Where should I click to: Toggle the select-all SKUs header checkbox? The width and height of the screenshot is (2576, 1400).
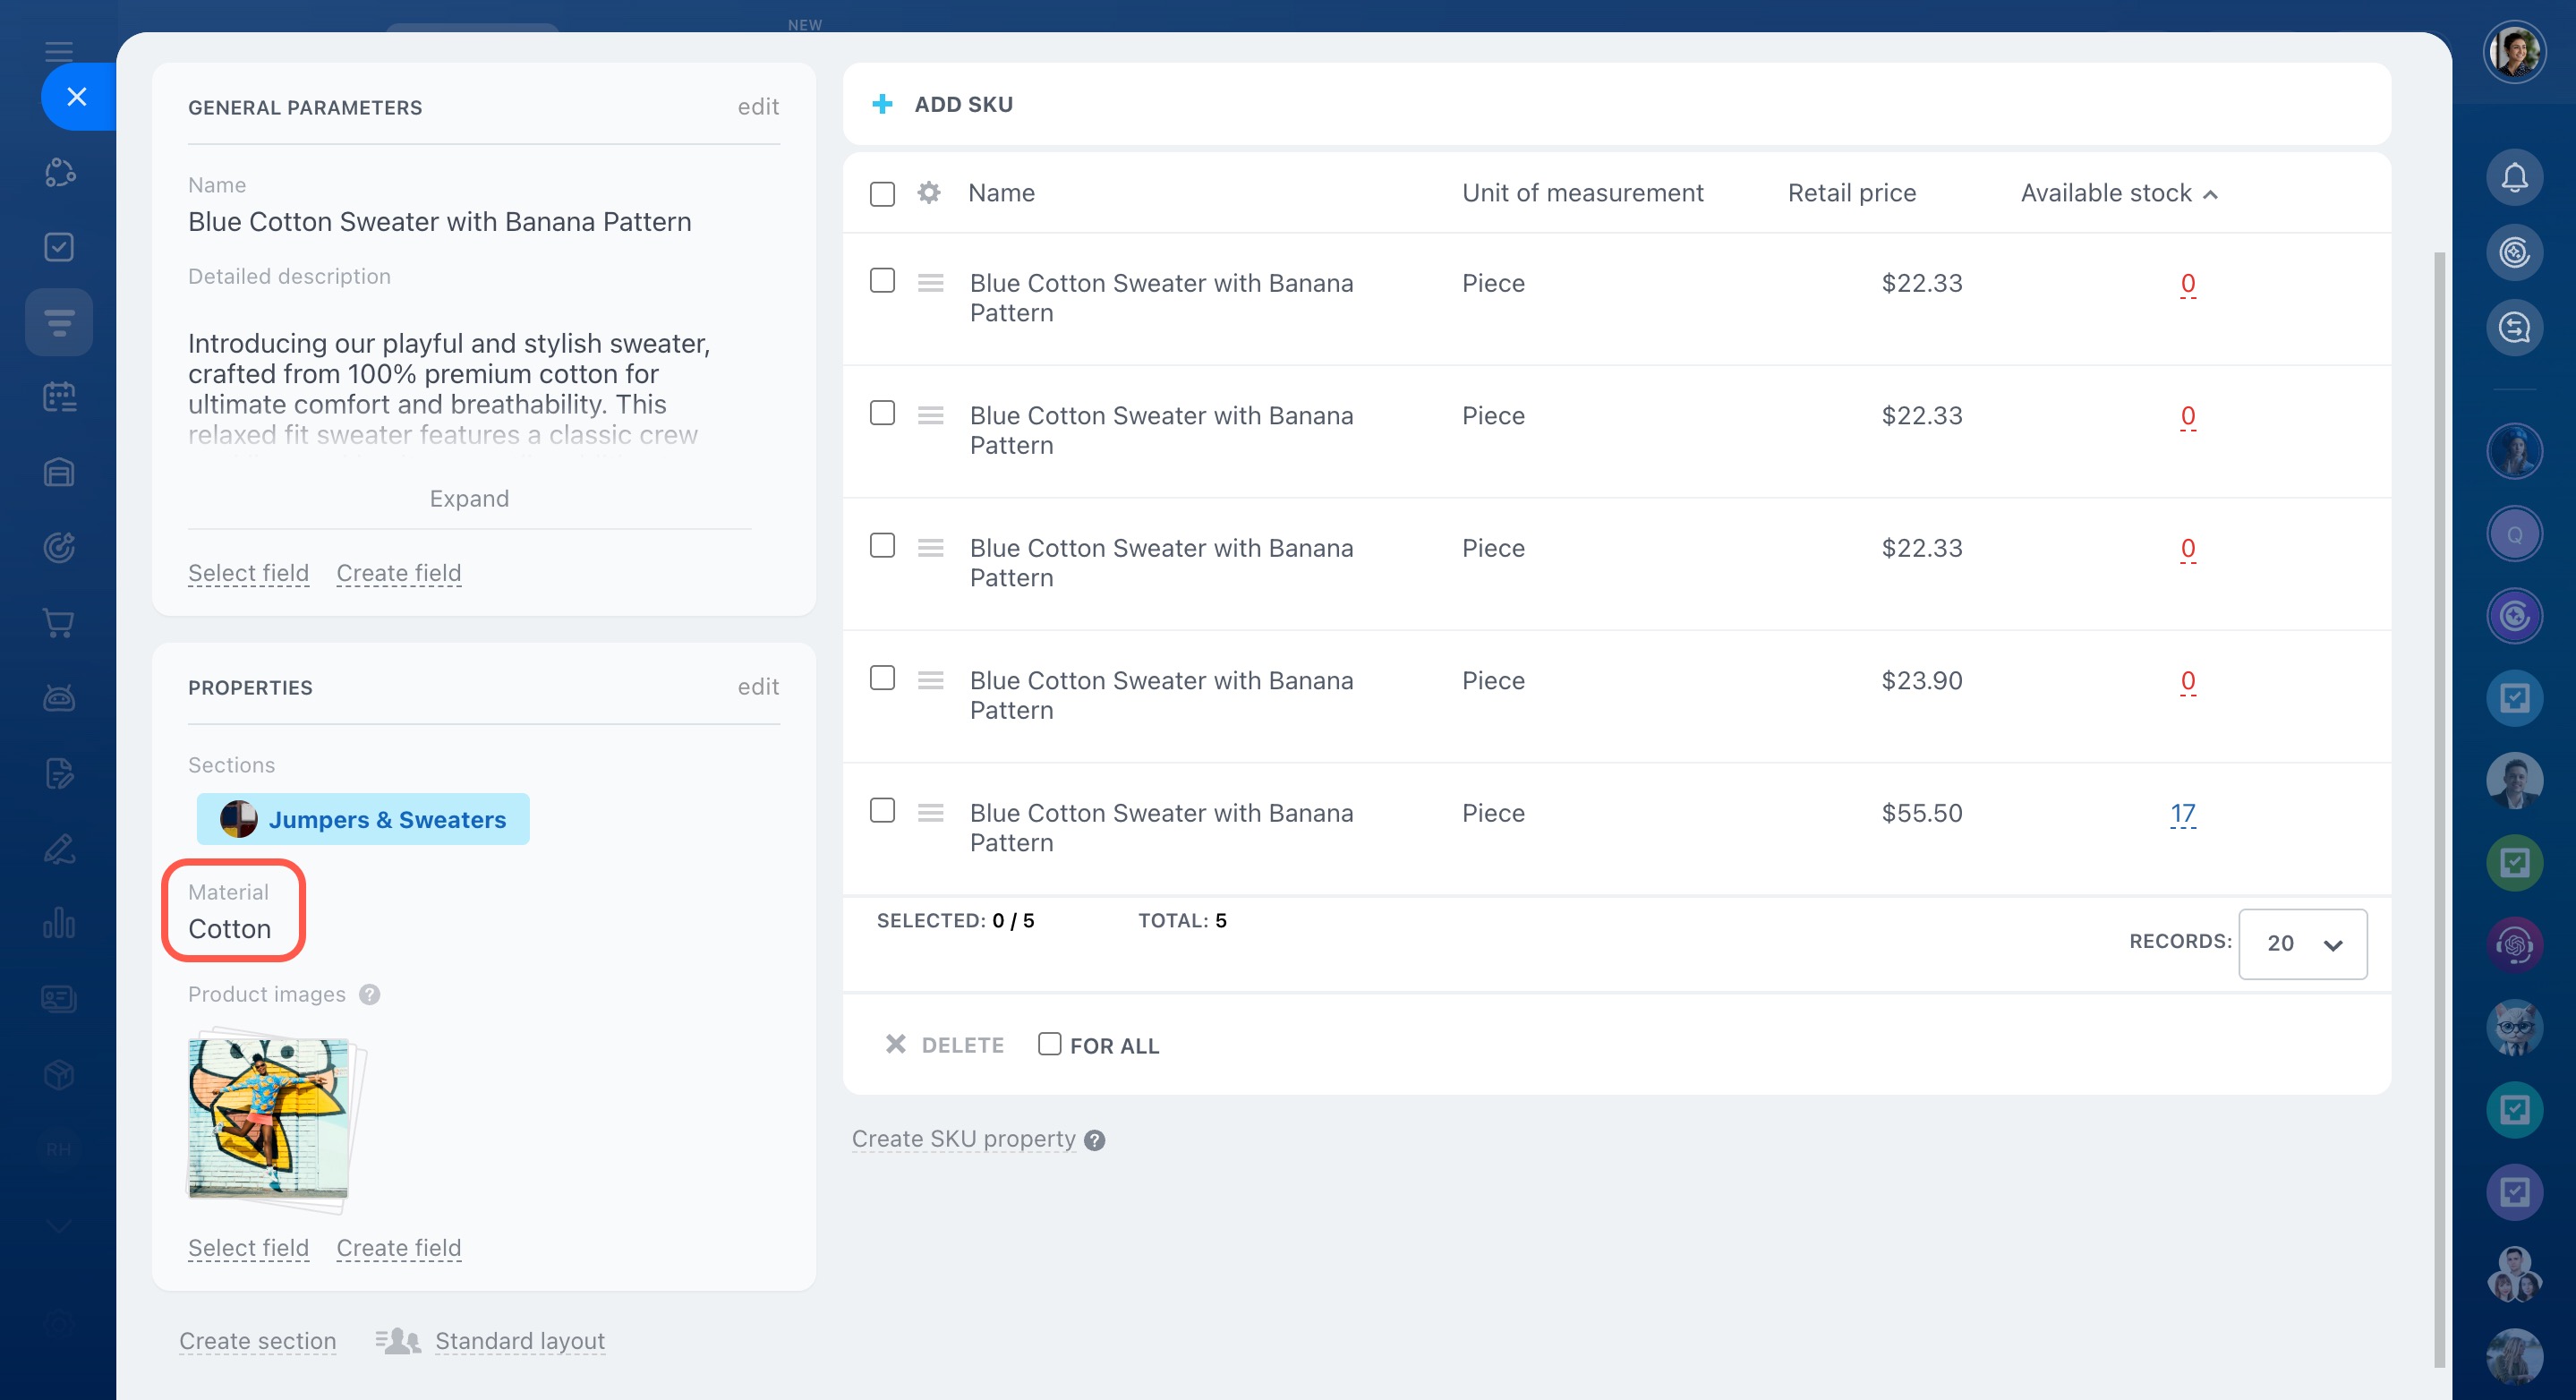click(x=882, y=194)
